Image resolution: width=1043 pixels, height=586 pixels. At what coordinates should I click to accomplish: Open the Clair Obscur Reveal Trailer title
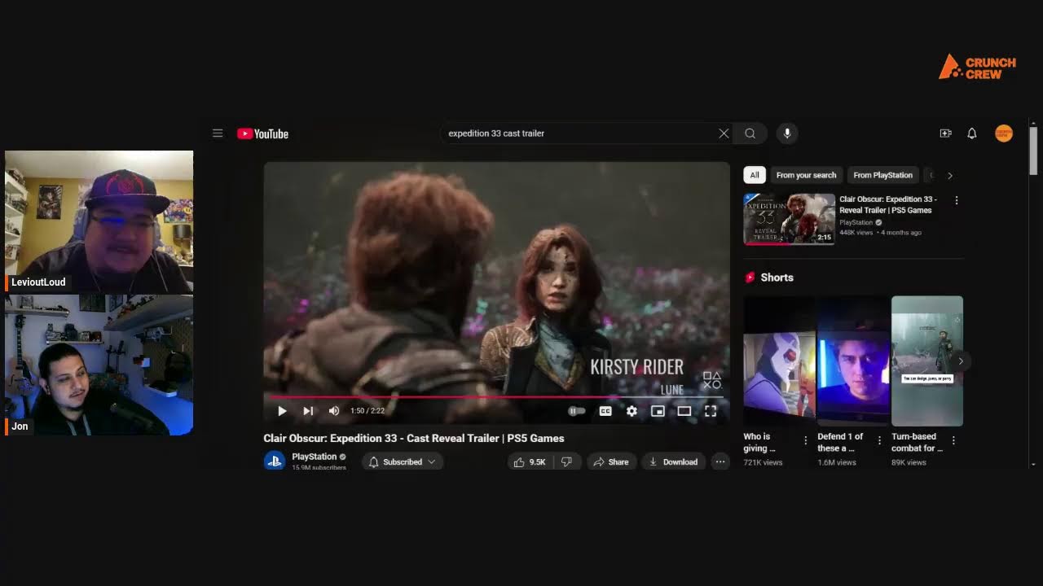pos(889,204)
